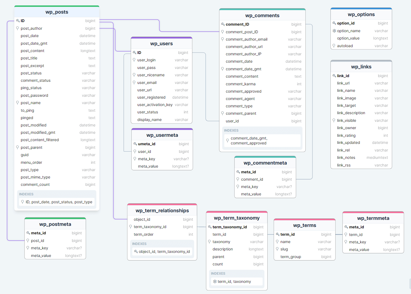The image size is (411, 294).
Task: Click the wp_term_taxonomy table header
Action: point(236,218)
